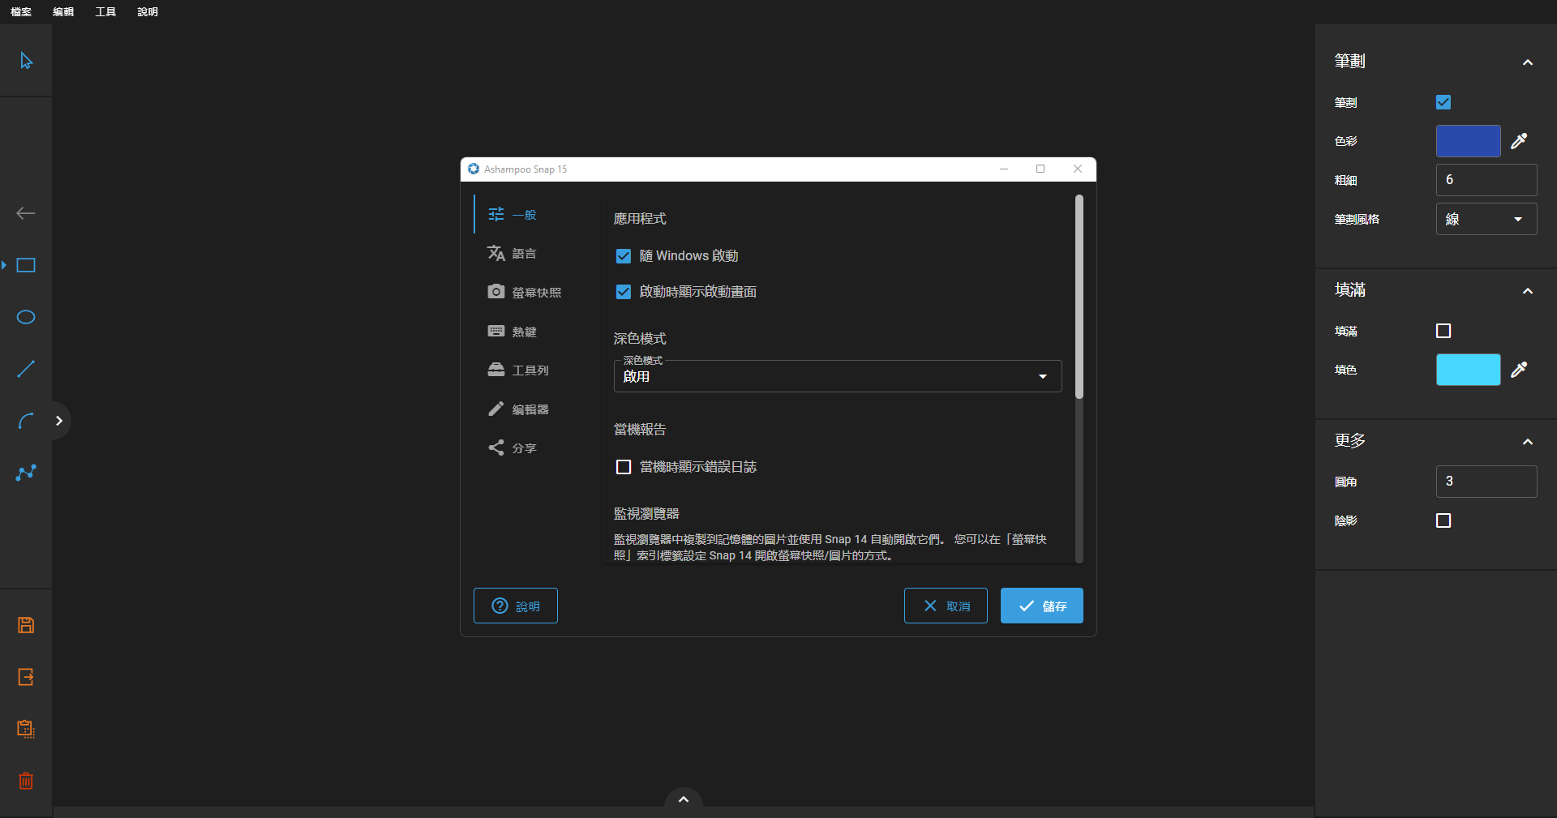Click the 儲存 button
Viewport: 1557px width, 818px height.
tap(1041, 606)
